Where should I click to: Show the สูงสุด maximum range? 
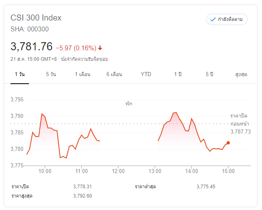tap(241, 74)
